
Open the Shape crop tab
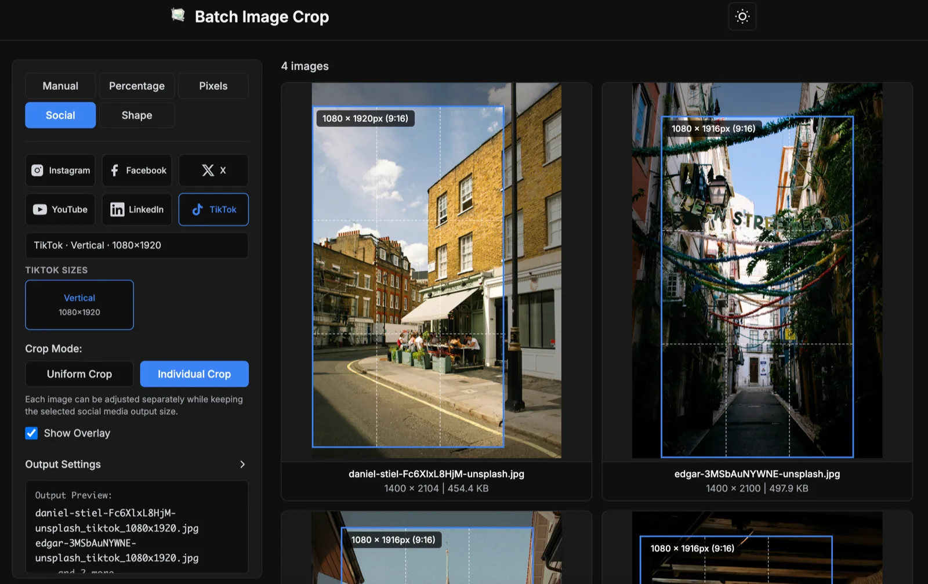click(x=137, y=115)
